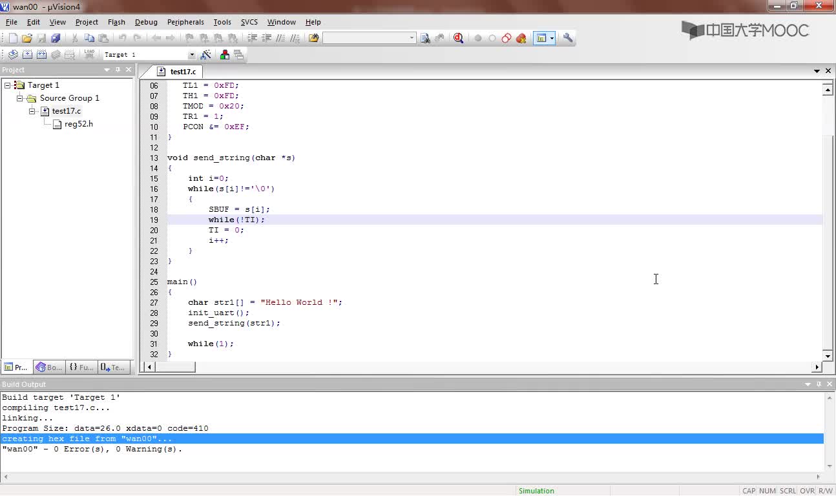The width and height of the screenshot is (836, 496).
Task: Click the find text input field
Action: (x=366, y=38)
